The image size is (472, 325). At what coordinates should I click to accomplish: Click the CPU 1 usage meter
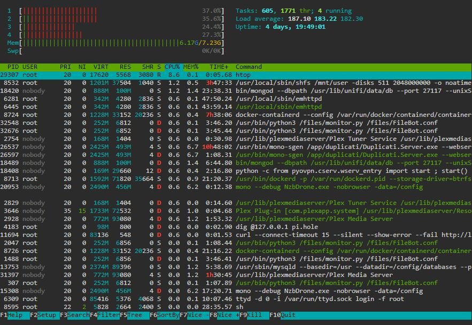[x=115, y=11]
